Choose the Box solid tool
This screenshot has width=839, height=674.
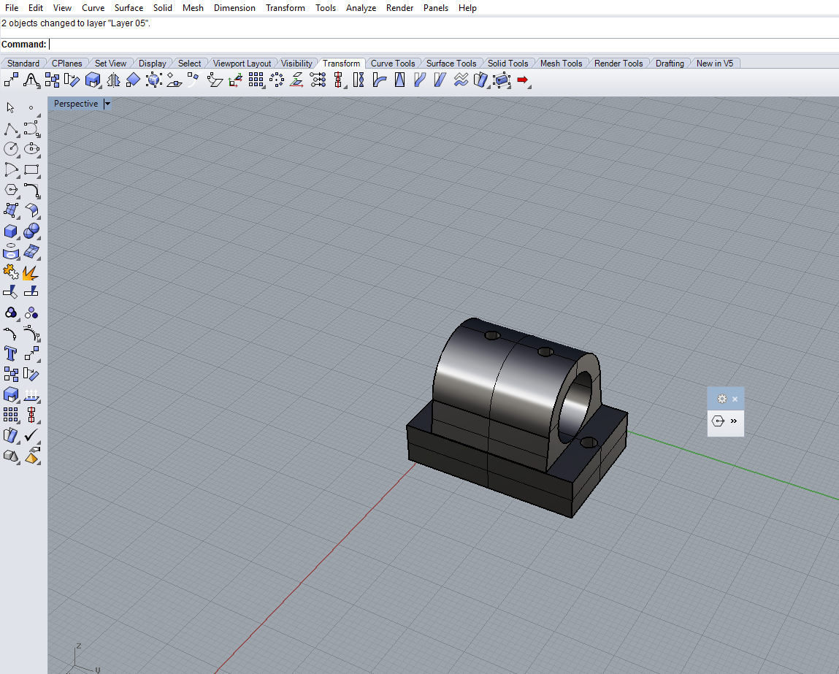click(10, 231)
